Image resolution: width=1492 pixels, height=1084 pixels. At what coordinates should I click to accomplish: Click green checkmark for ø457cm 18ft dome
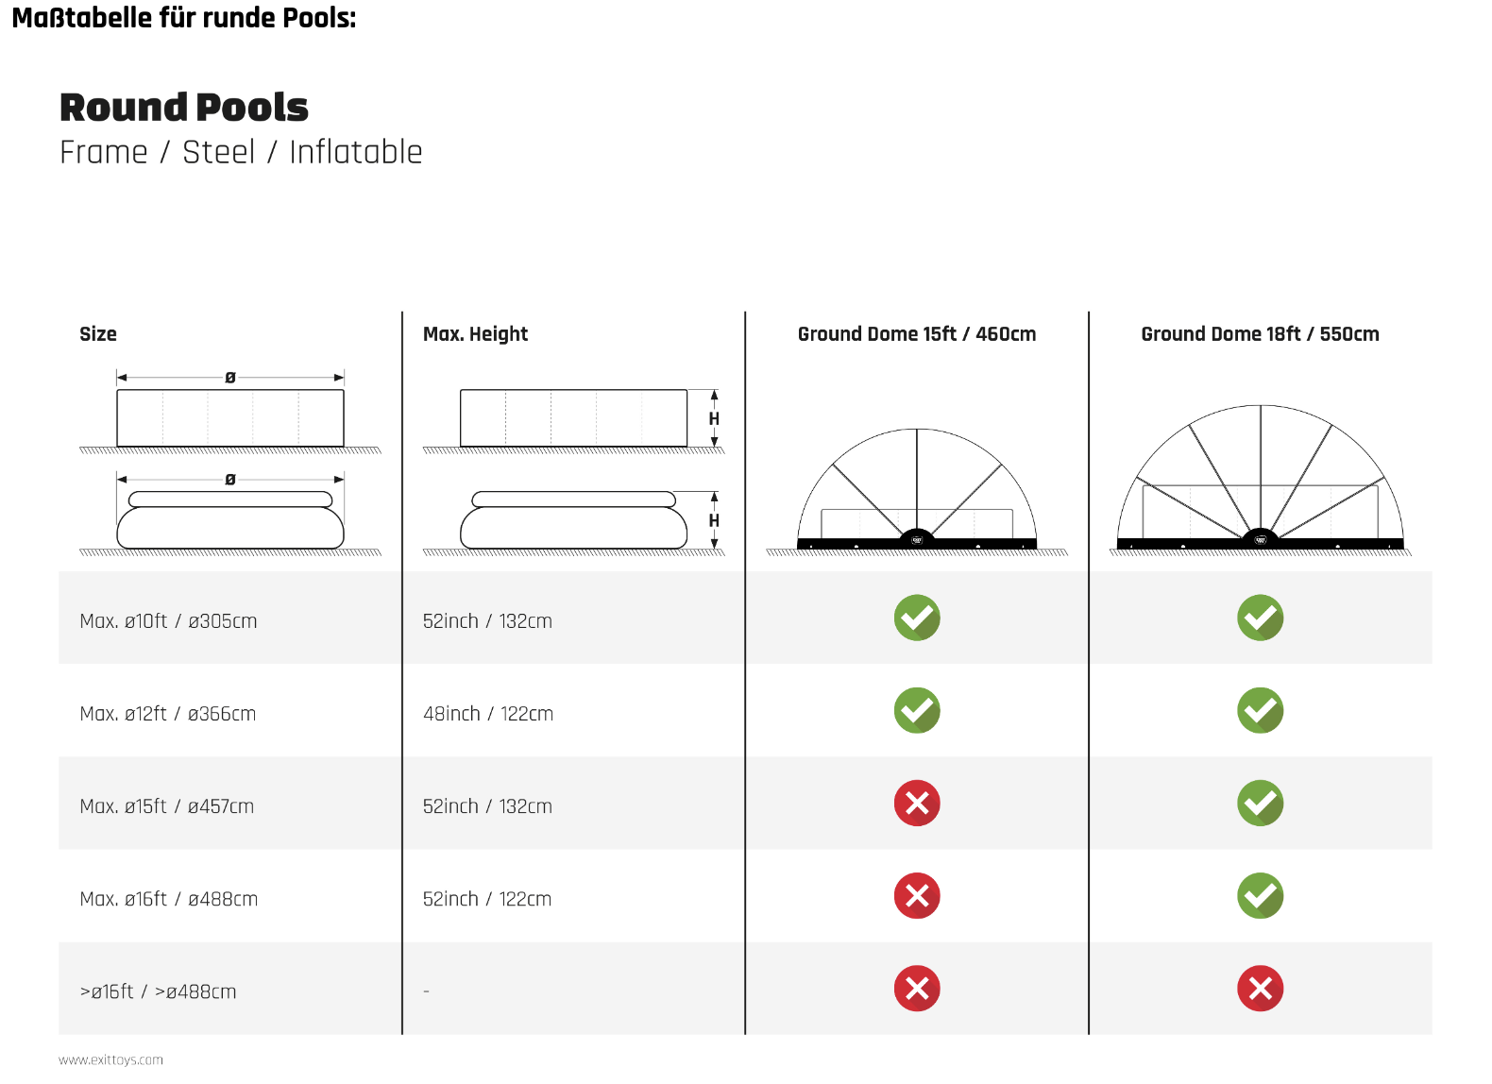point(1260,804)
